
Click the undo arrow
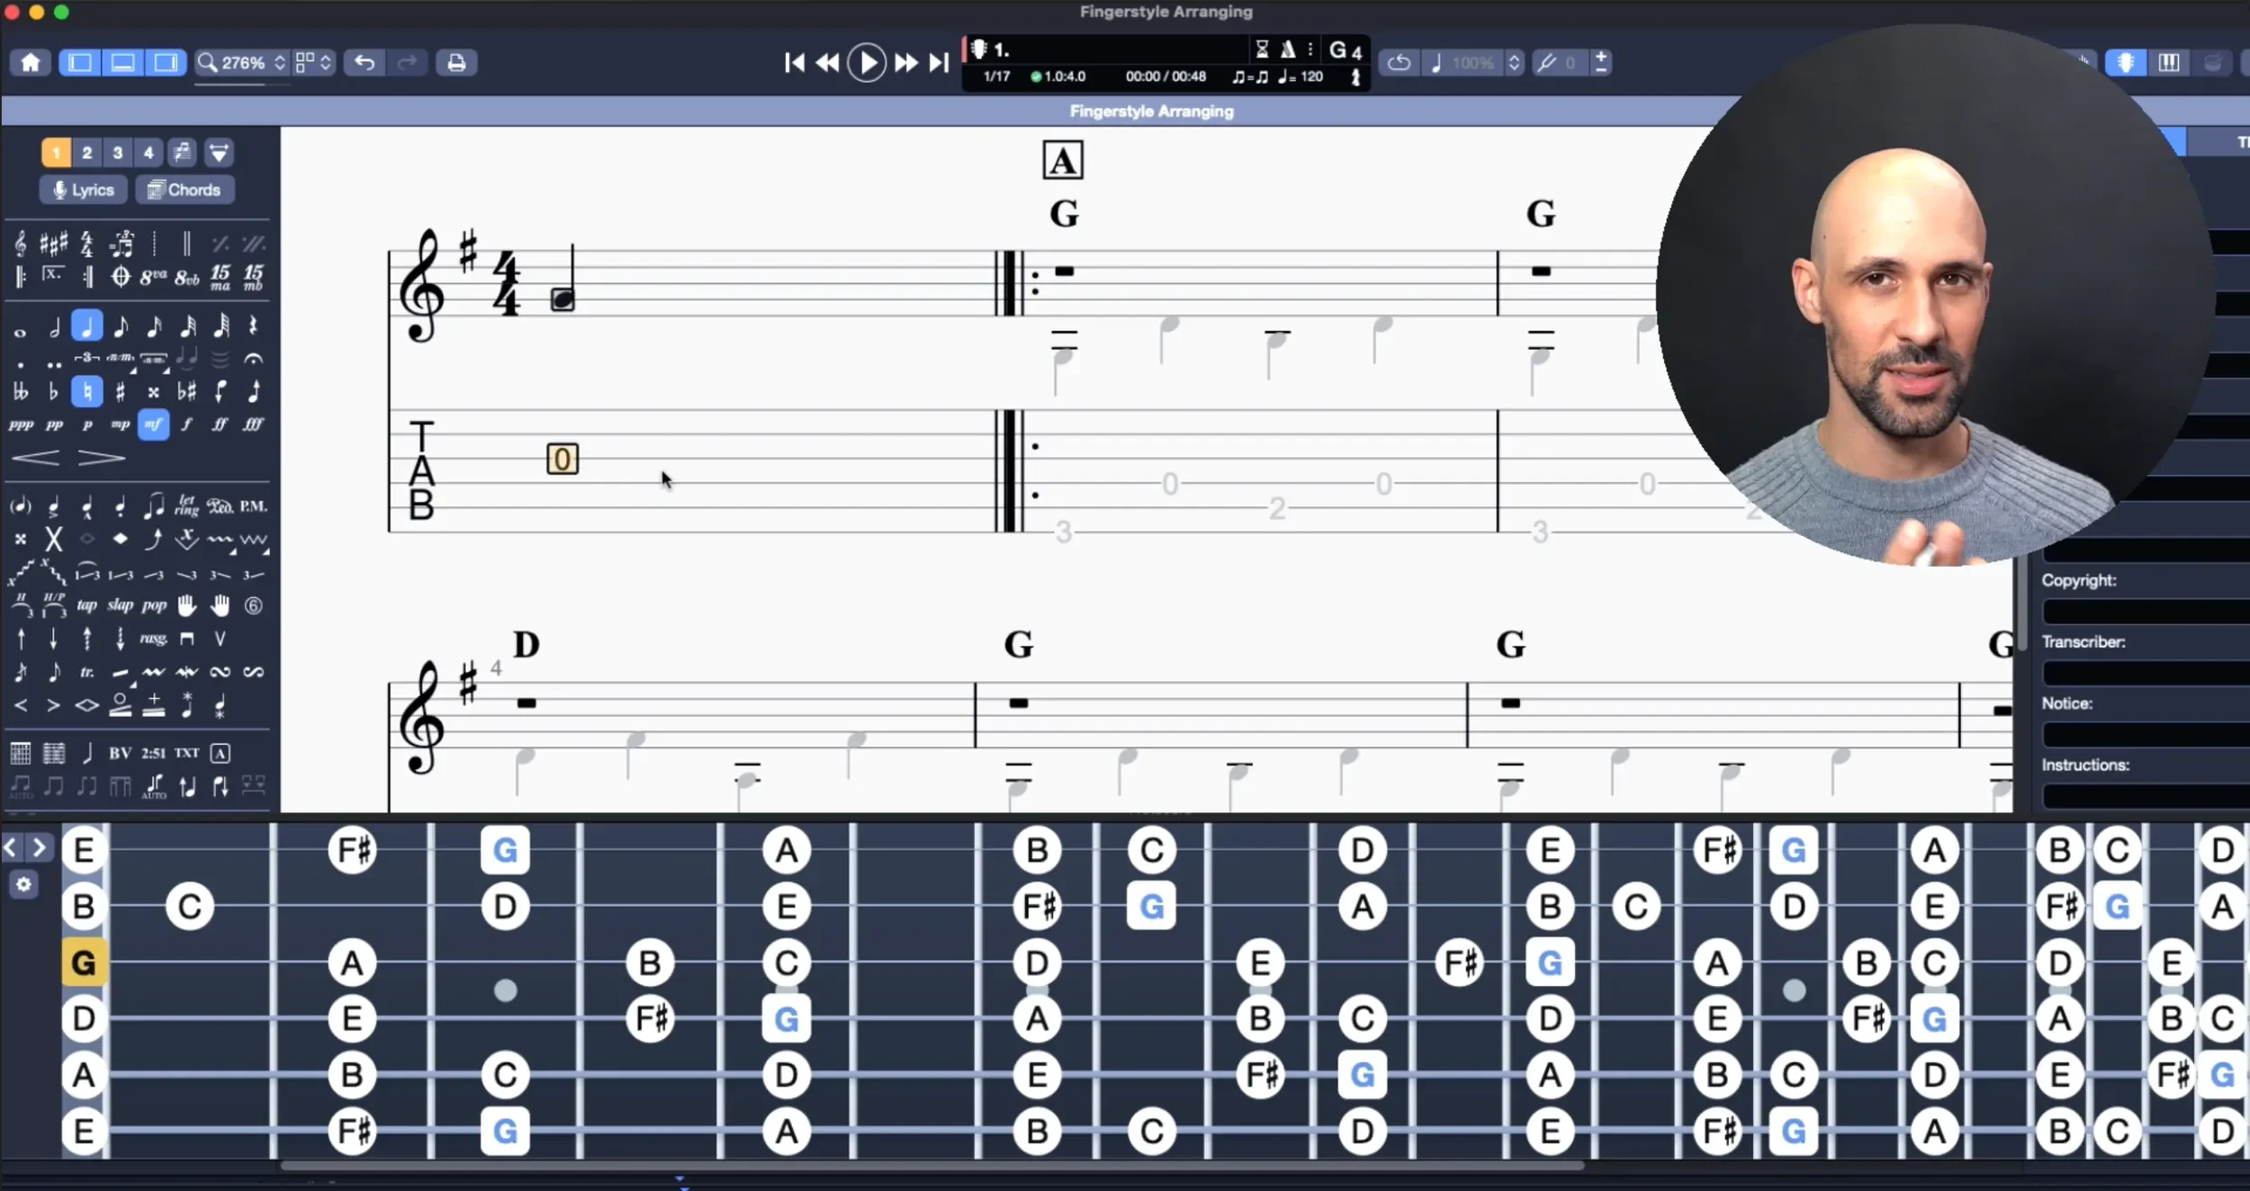click(x=364, y=62)
